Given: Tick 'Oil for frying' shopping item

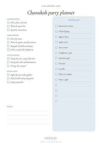Looking at the screenshot, I should coord(56,31).
